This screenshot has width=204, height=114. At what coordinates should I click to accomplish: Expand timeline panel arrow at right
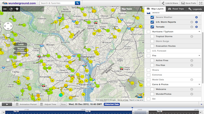(201, 104)
